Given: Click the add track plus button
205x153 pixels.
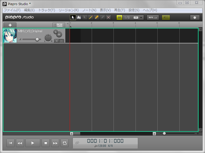Looking at the screenshot, I should pyautogui.click(x=10, y=25).
